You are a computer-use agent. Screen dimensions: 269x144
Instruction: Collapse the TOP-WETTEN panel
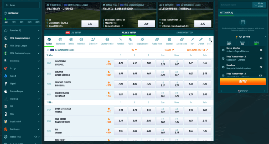pyautogui.click(x=265, y=37)
